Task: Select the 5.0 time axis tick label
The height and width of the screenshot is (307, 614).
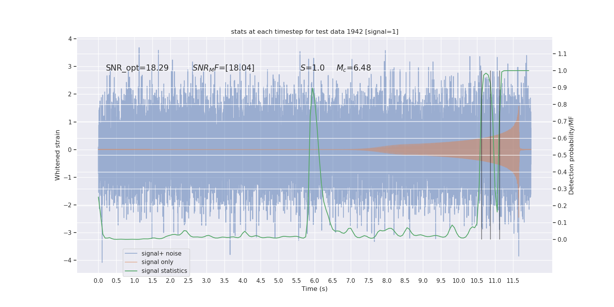Action: click(279, 281)
